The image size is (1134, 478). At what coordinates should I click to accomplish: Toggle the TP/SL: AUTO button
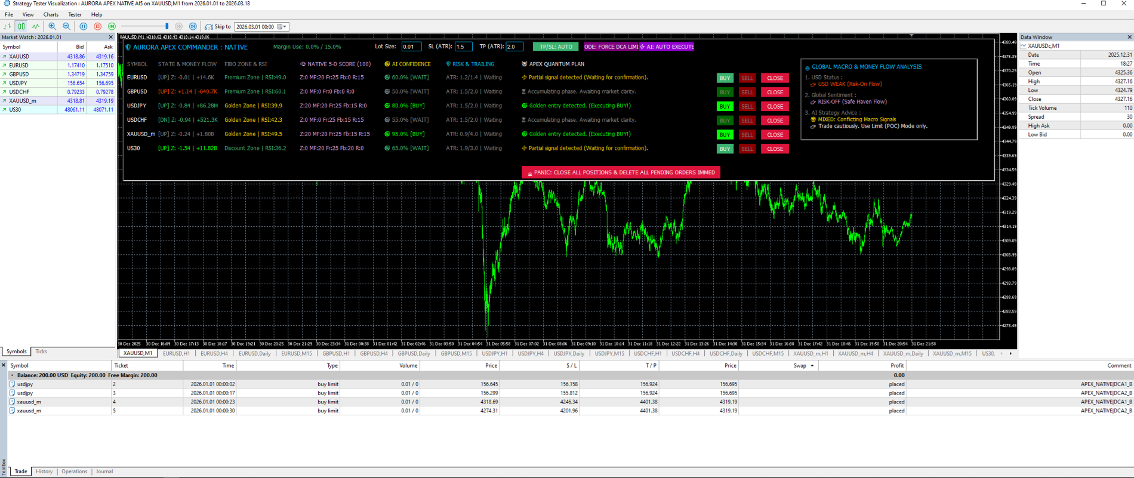556,47
